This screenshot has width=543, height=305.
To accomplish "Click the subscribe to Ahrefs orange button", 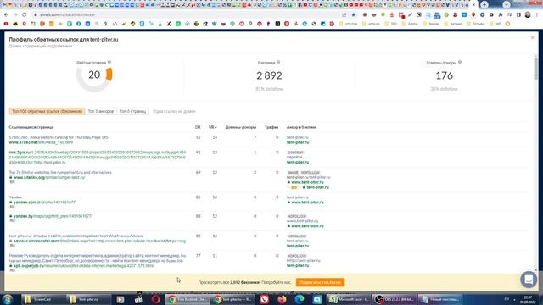I will (x=320, y=282).
